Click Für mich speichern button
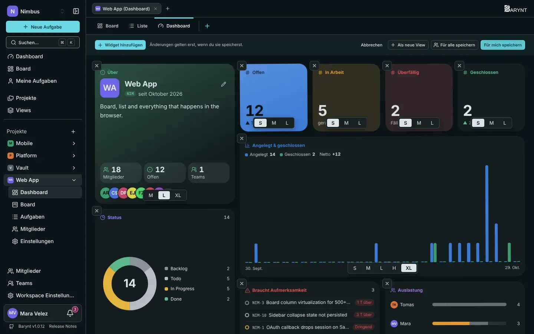 coord(502,45)
